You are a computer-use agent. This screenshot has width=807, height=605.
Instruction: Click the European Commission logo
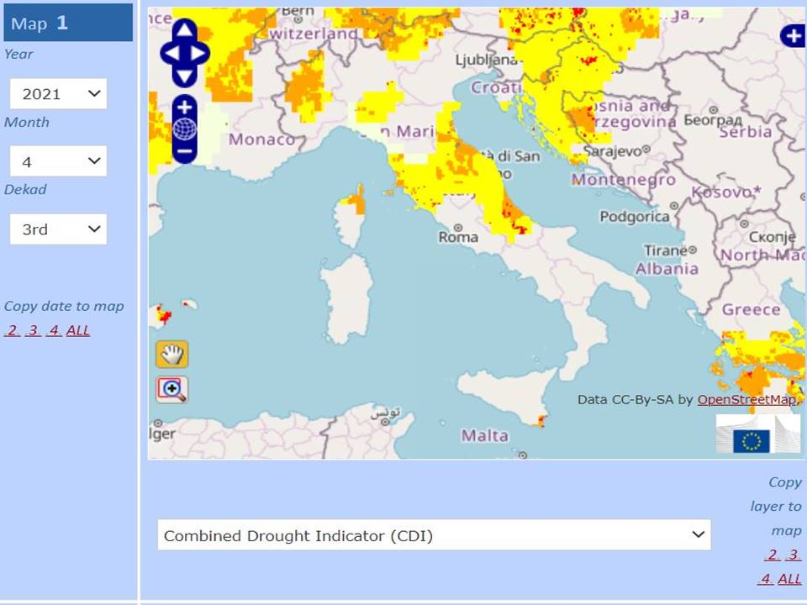pos(757,434)
